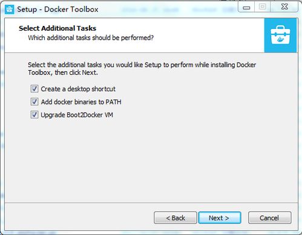Go back with the < Back button
Screen dimensions: 302x235
(x=176, y=217)
